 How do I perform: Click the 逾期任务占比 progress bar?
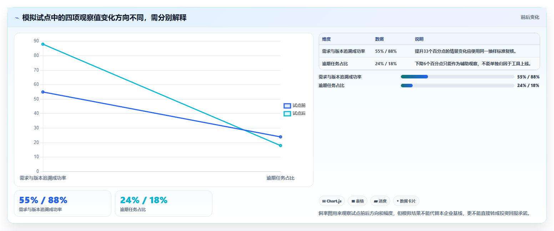[x=457, y=86]
